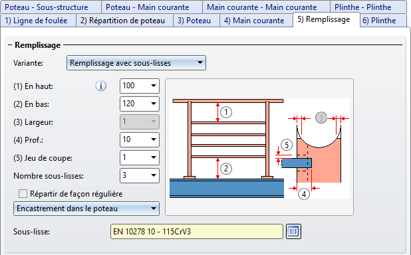Open the 6) Plinthe tab
411x255 pixels.
383,21
